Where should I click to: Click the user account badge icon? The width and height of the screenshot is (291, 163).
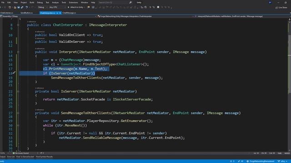(270, 3)
